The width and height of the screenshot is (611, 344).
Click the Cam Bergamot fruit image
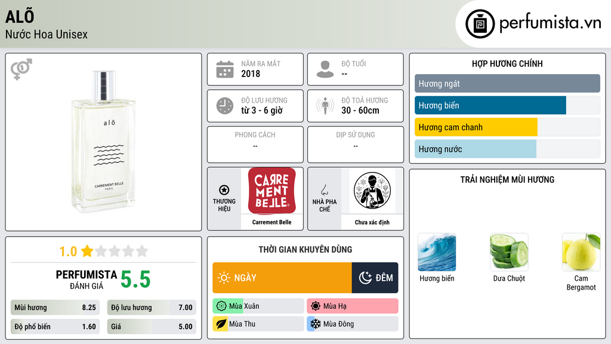click(x=581, y=252)
